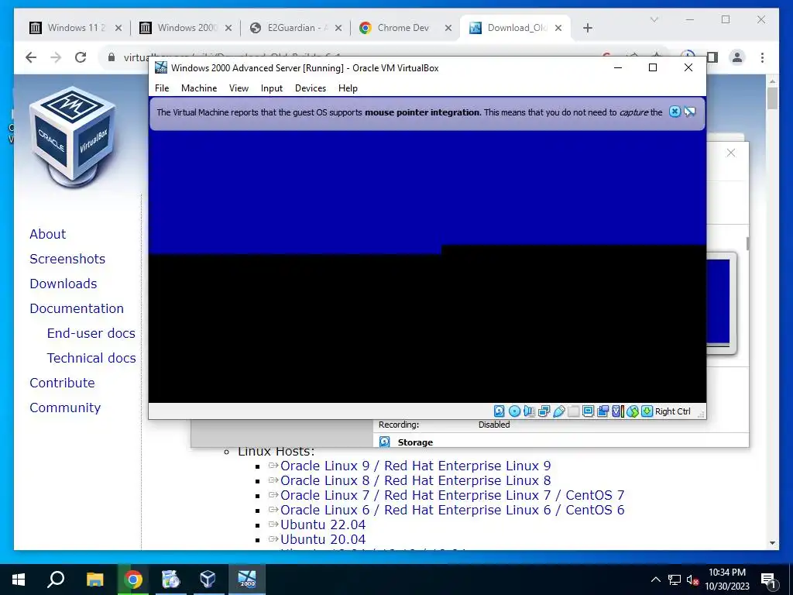Open the View menu in VirtualBox
This screenshot has height=595, width=793.
click(239, 88)
